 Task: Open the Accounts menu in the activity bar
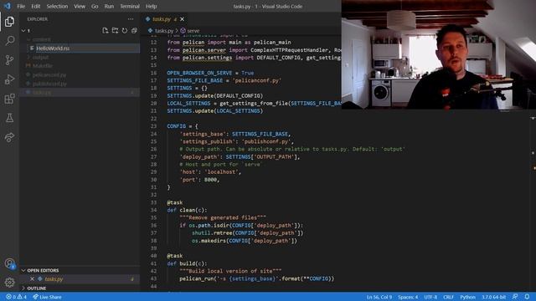[x=9, y=263]
